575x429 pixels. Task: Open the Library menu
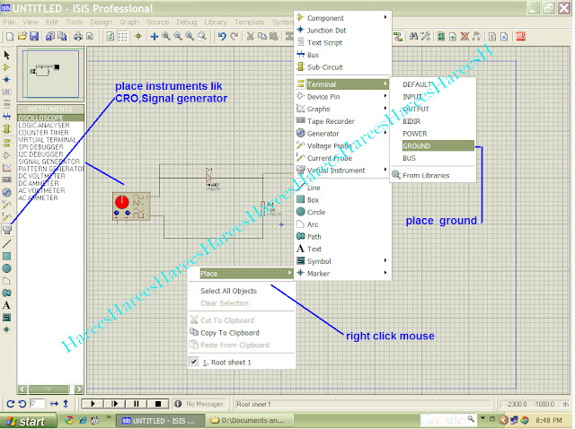[x=216, y=22]
